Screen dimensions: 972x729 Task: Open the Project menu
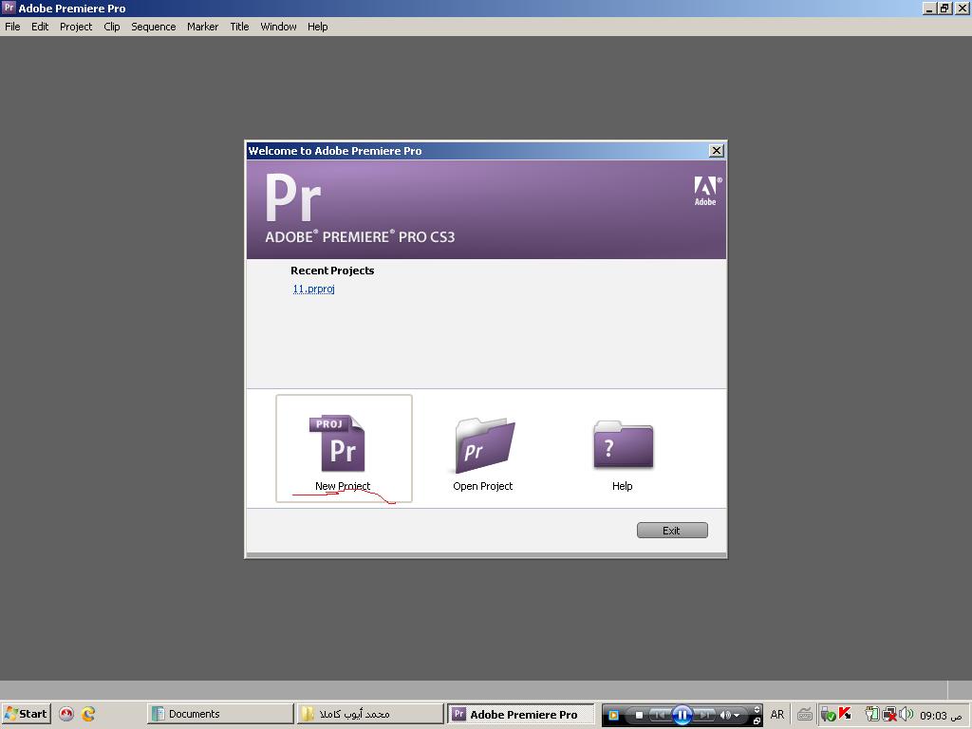[76, 27]
